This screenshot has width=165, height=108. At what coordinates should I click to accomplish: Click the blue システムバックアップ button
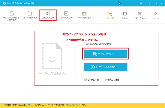105,54
